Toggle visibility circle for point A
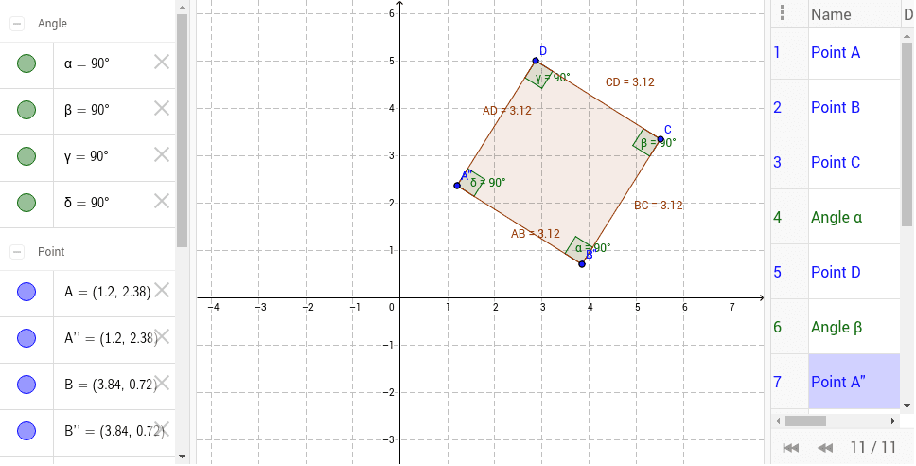 (x=26, y=291)
